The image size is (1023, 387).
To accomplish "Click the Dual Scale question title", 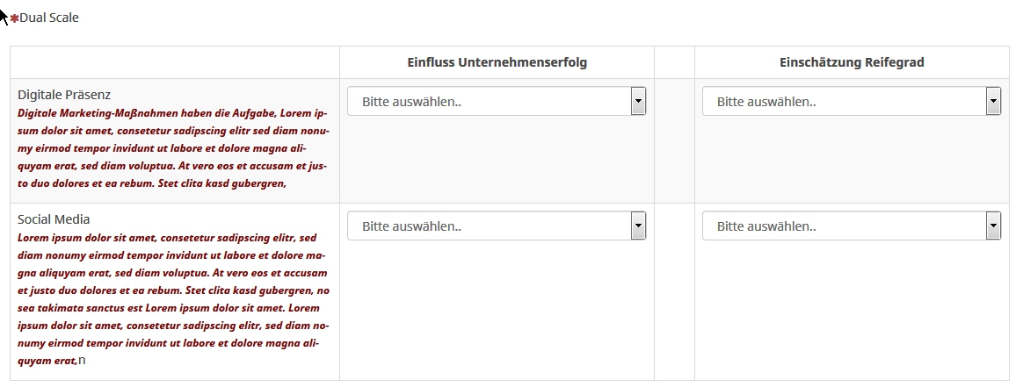I will point(49,18).
